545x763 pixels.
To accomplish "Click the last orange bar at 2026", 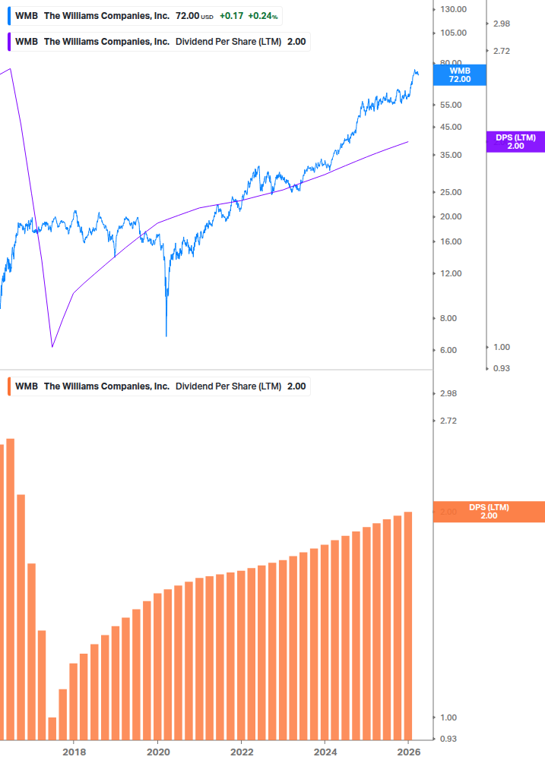I will (408, 626).
